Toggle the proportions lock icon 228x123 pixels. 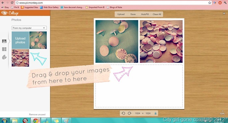pos(155,113)
